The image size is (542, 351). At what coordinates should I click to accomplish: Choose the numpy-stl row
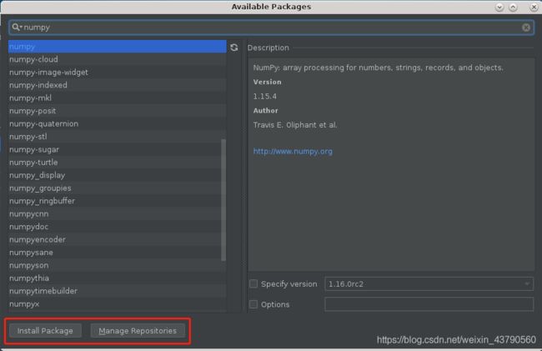(118, 137)
